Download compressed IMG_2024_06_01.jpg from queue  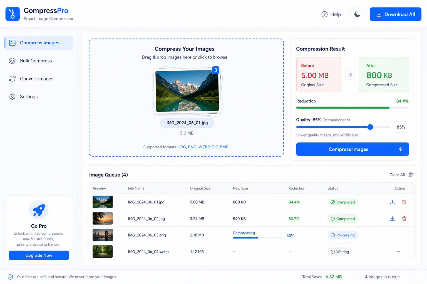pos(393,202)
